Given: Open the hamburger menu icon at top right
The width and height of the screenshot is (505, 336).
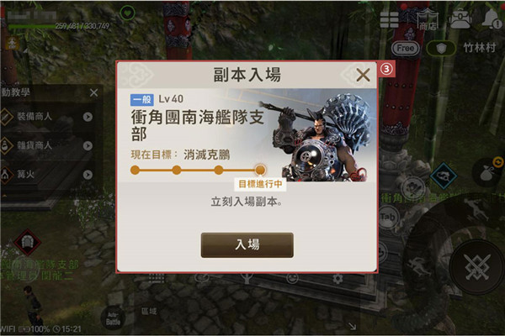Looking at the screenshot, I should pos(389,20).
